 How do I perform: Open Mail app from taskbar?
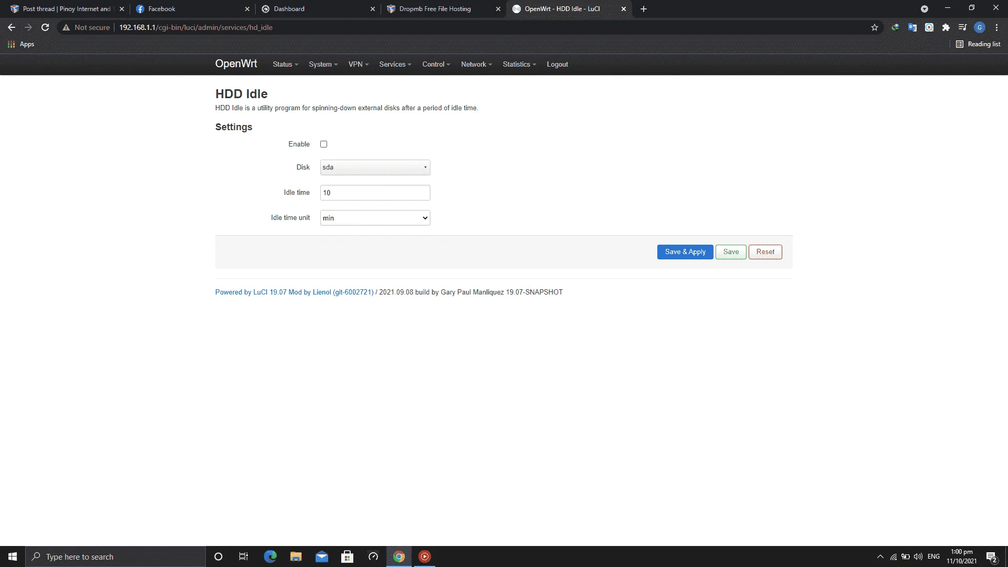pyautogui.click(x=321, y=556)
